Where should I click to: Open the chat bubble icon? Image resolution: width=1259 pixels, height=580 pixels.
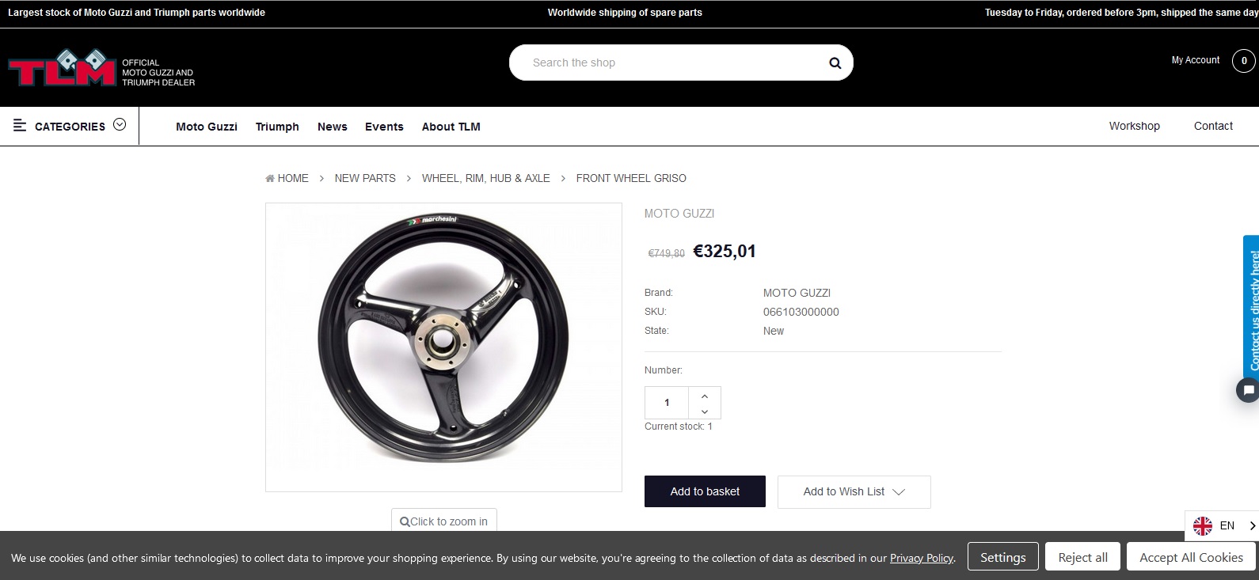point(1248,390)
